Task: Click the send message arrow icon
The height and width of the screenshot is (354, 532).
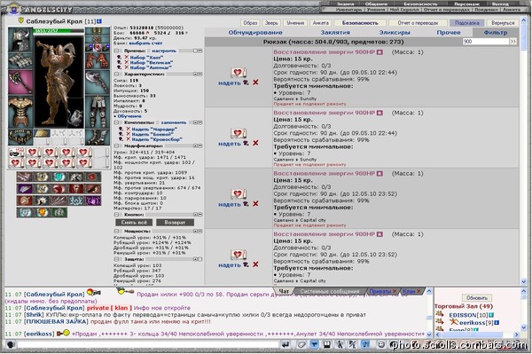Action: [x=286, y=345]
